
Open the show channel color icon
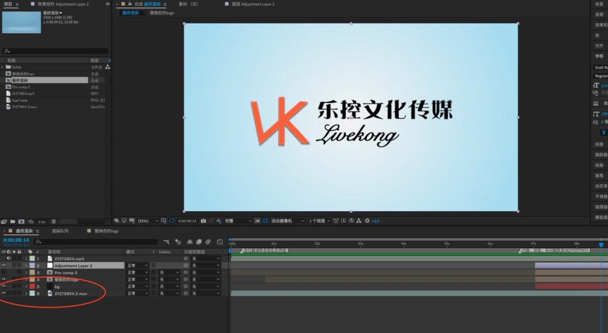219,221
